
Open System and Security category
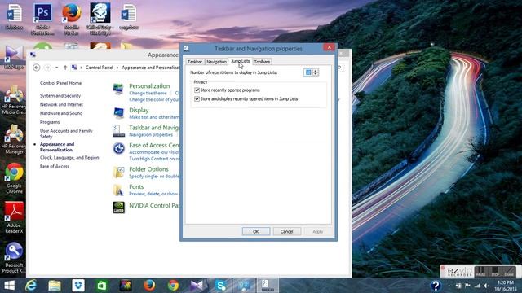[x=60, y=96]
